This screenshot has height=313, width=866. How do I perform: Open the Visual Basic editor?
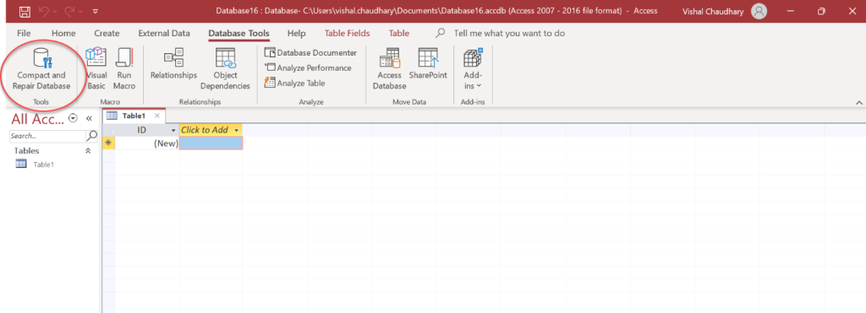coord(96,70)
